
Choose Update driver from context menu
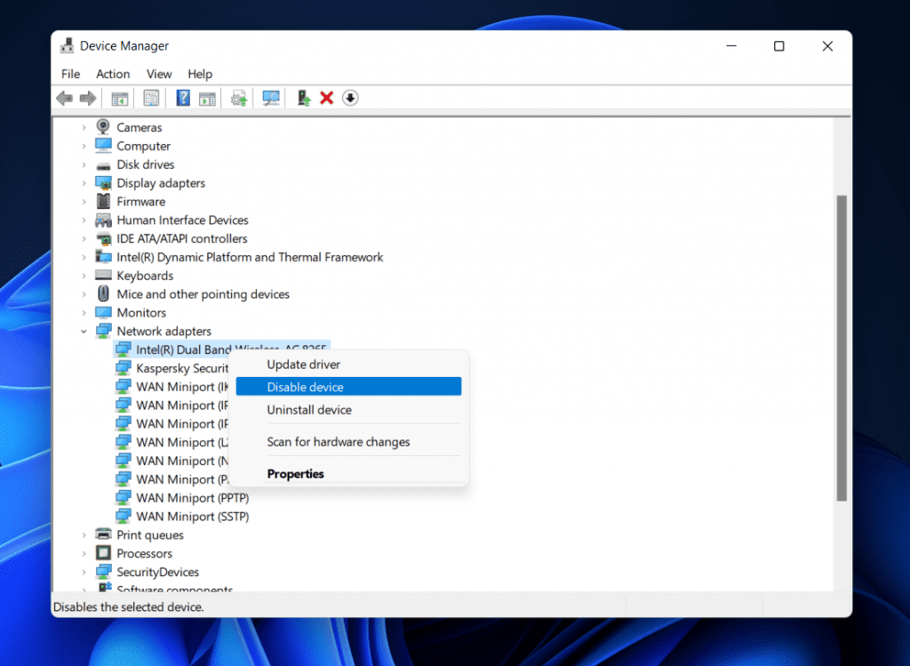pos(304,364)
